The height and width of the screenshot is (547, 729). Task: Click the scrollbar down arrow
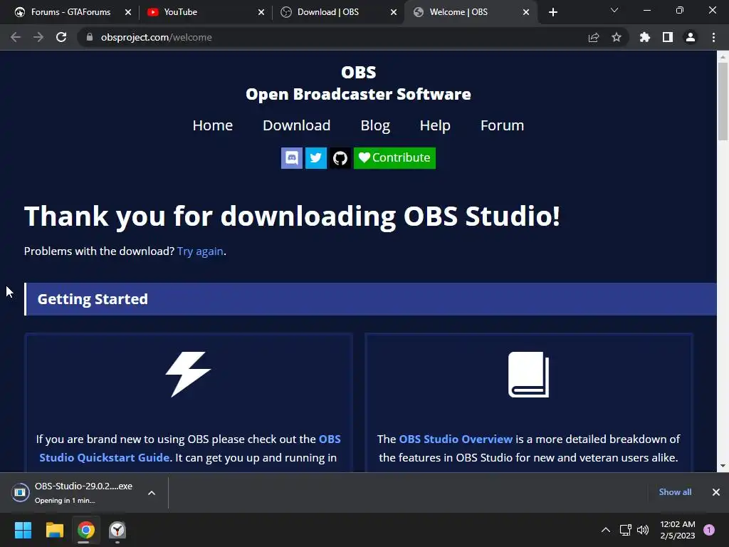pos(723,466)
